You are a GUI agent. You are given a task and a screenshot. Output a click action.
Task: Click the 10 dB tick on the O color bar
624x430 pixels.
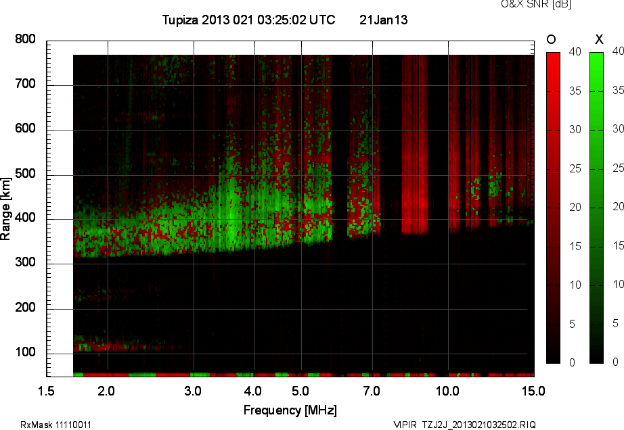[575, 285]
